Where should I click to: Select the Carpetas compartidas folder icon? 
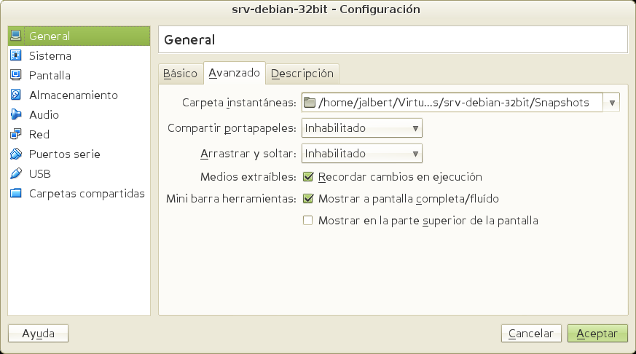(x=16, y=194)
